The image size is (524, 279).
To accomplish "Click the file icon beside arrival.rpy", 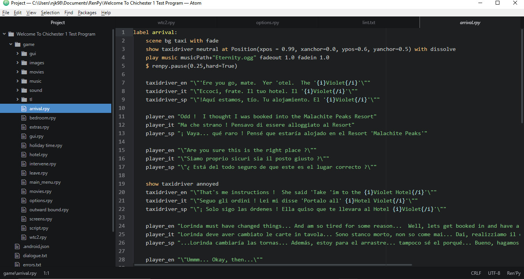I will click(x=23, y=108).
